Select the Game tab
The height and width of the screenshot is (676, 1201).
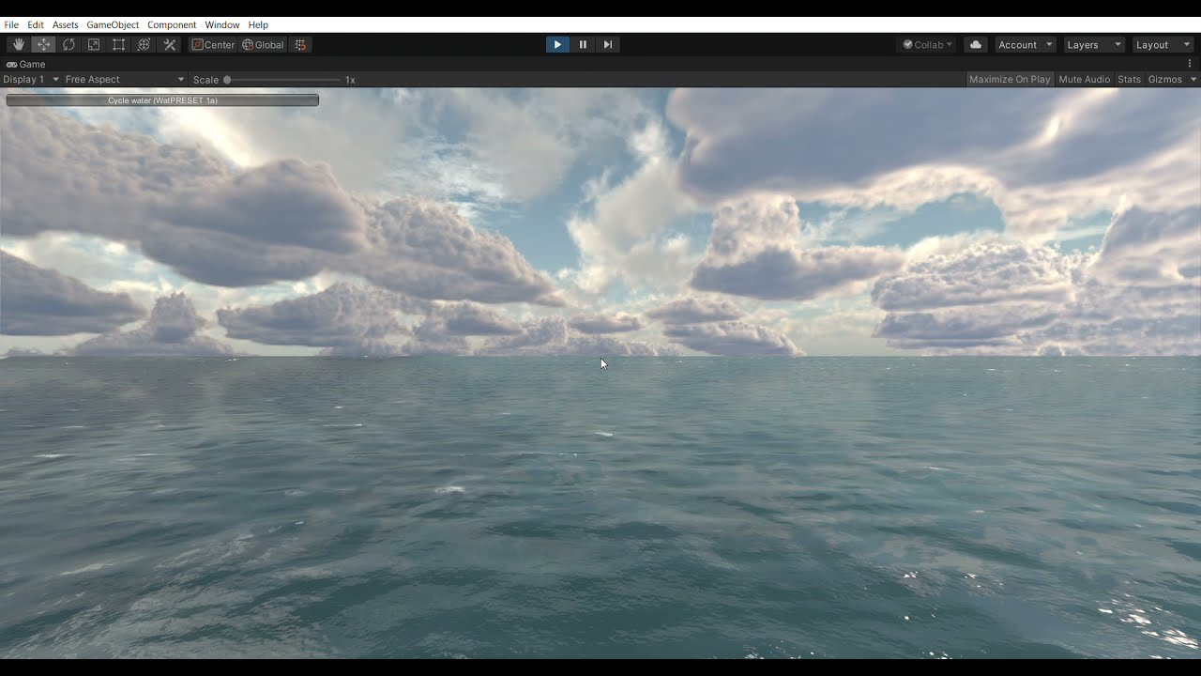point(26,64)
